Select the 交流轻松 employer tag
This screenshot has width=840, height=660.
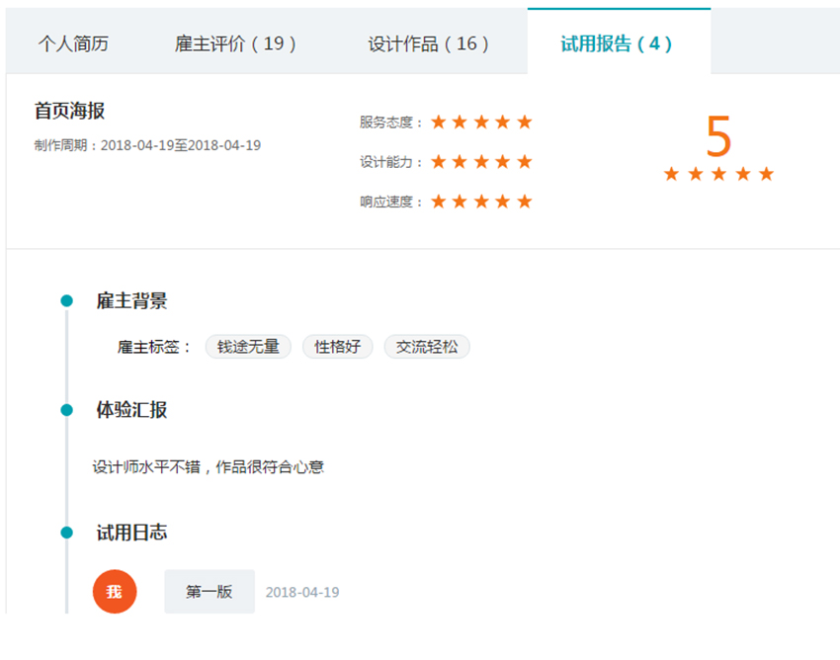[427, 347]
